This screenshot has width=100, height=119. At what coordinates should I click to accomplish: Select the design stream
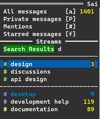tap(49, 64)
